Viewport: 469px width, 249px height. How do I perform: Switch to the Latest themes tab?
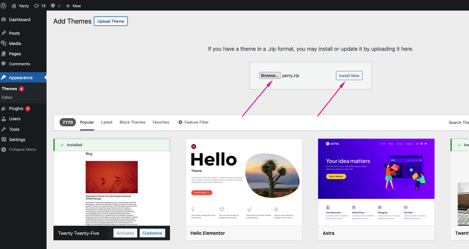pos(106,122)
